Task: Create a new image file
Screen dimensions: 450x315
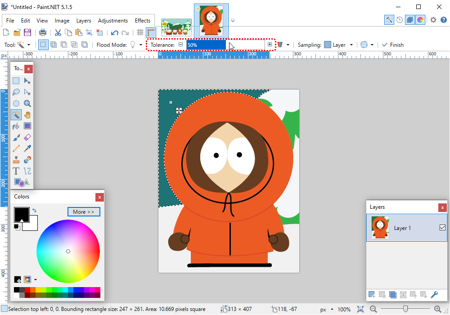Action: point(6,32)
